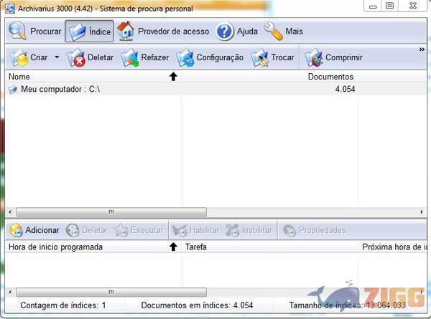The width and height of the screenshot is (431, 319).
Task: Open the index Configuração settings
Action: (x=185, y=57)
